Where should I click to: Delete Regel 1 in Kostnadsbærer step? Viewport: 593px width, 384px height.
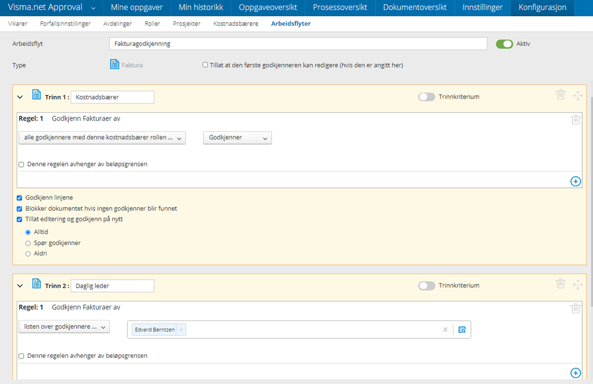click(x=575, y=119)
